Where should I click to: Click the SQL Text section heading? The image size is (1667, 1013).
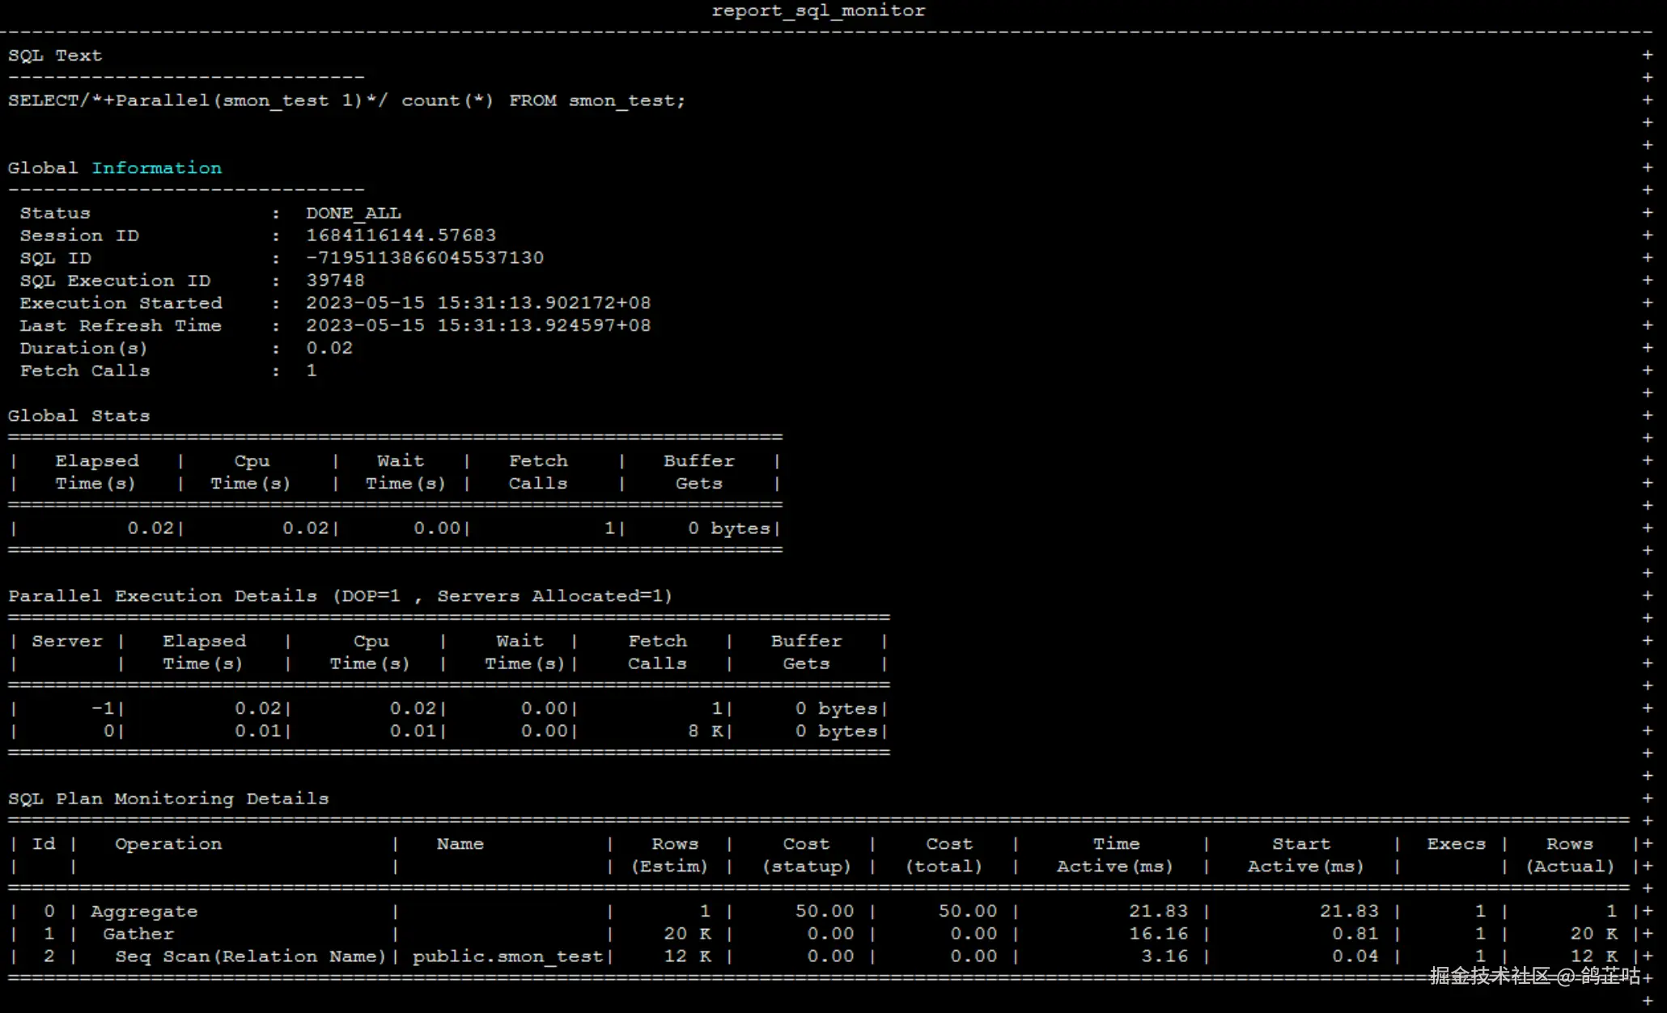(x=55, y=56)
